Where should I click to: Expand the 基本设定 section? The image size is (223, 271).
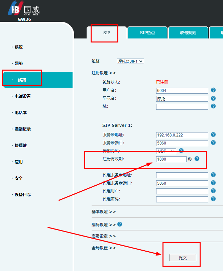(x=104, y=212)
